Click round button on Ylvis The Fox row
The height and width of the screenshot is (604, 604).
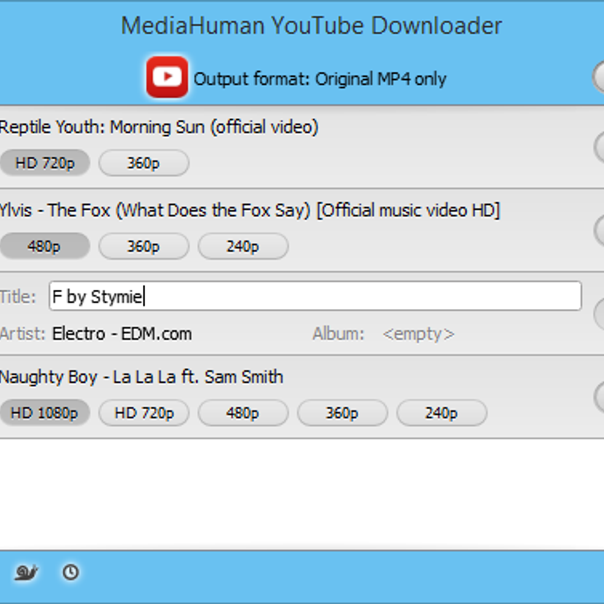[599, 230]
